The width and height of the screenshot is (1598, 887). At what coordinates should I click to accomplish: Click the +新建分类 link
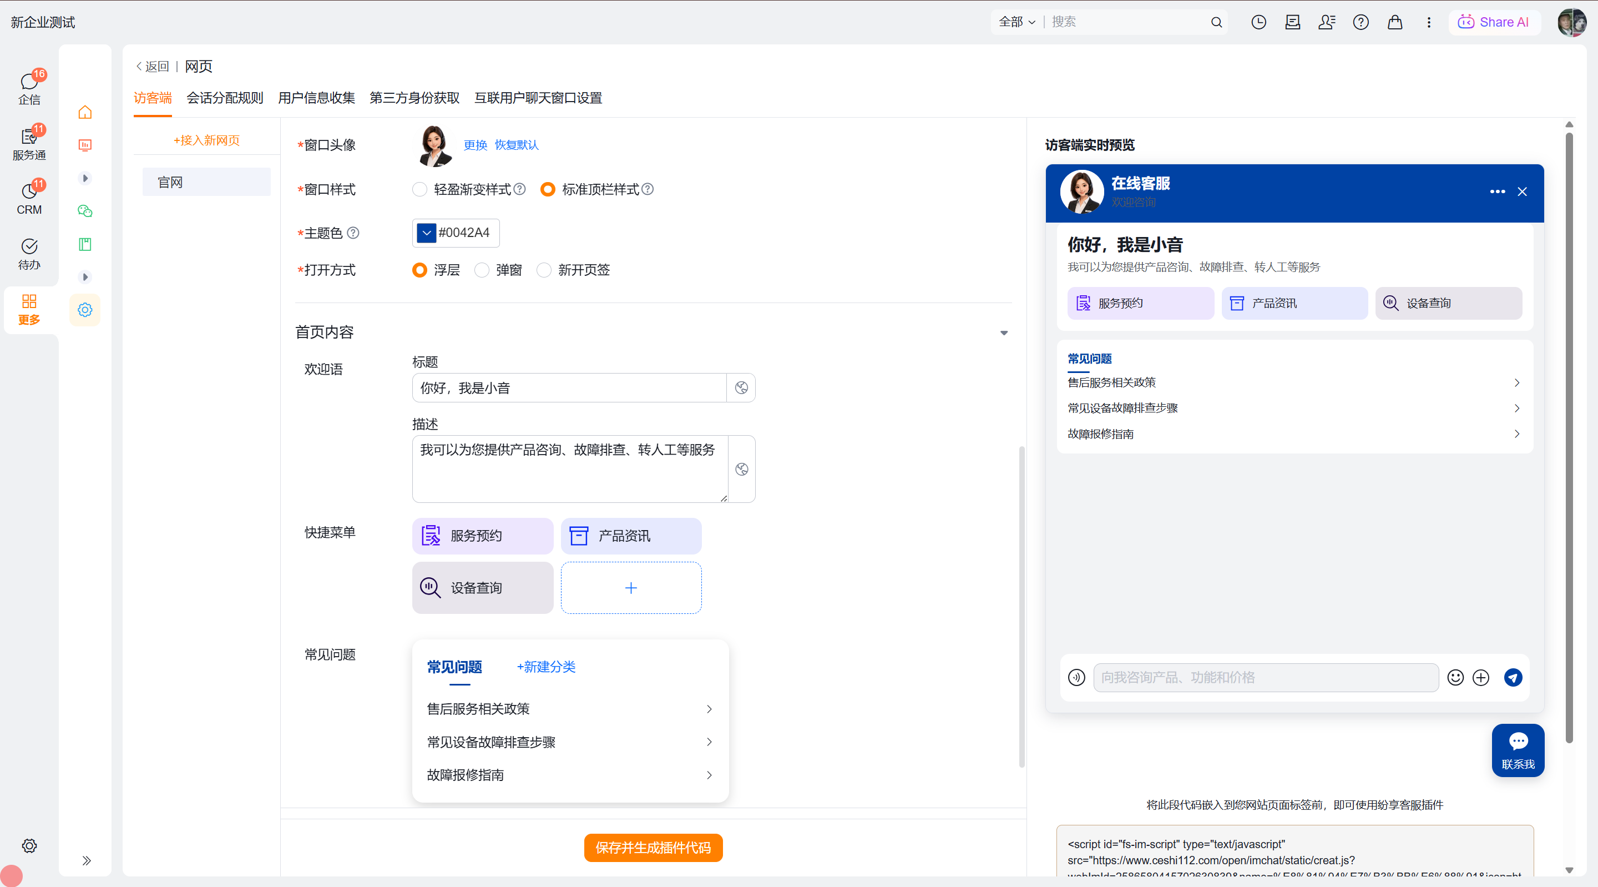pos(546,667)
